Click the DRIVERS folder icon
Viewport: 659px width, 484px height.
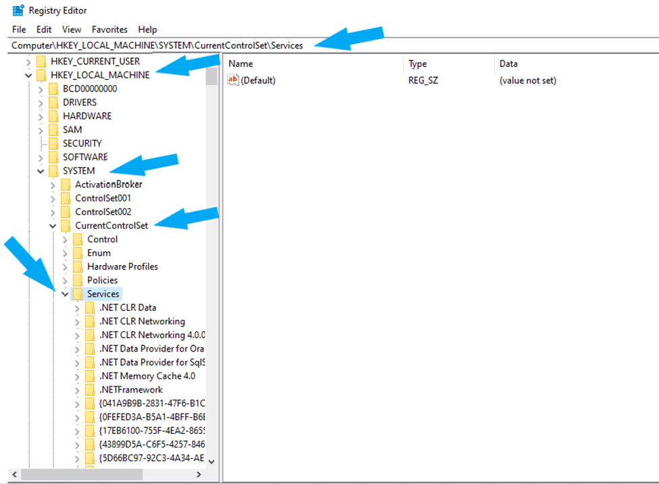point(53,102)
